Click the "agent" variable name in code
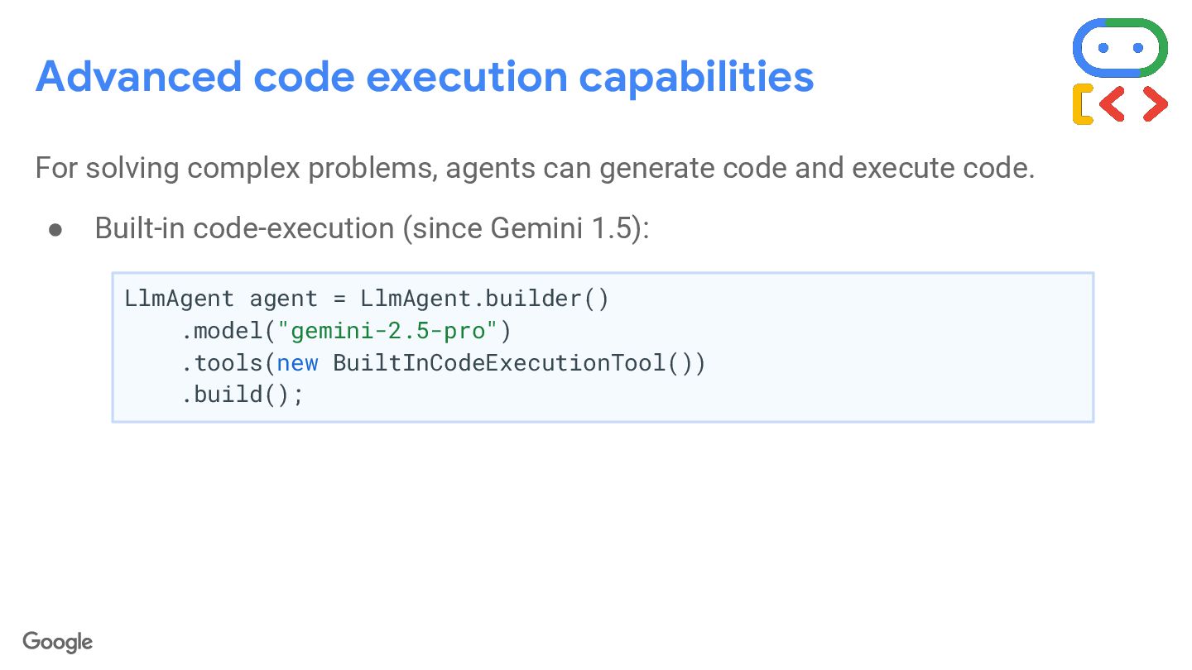The height and width of the screenshot is (670, 1192). 283,299
